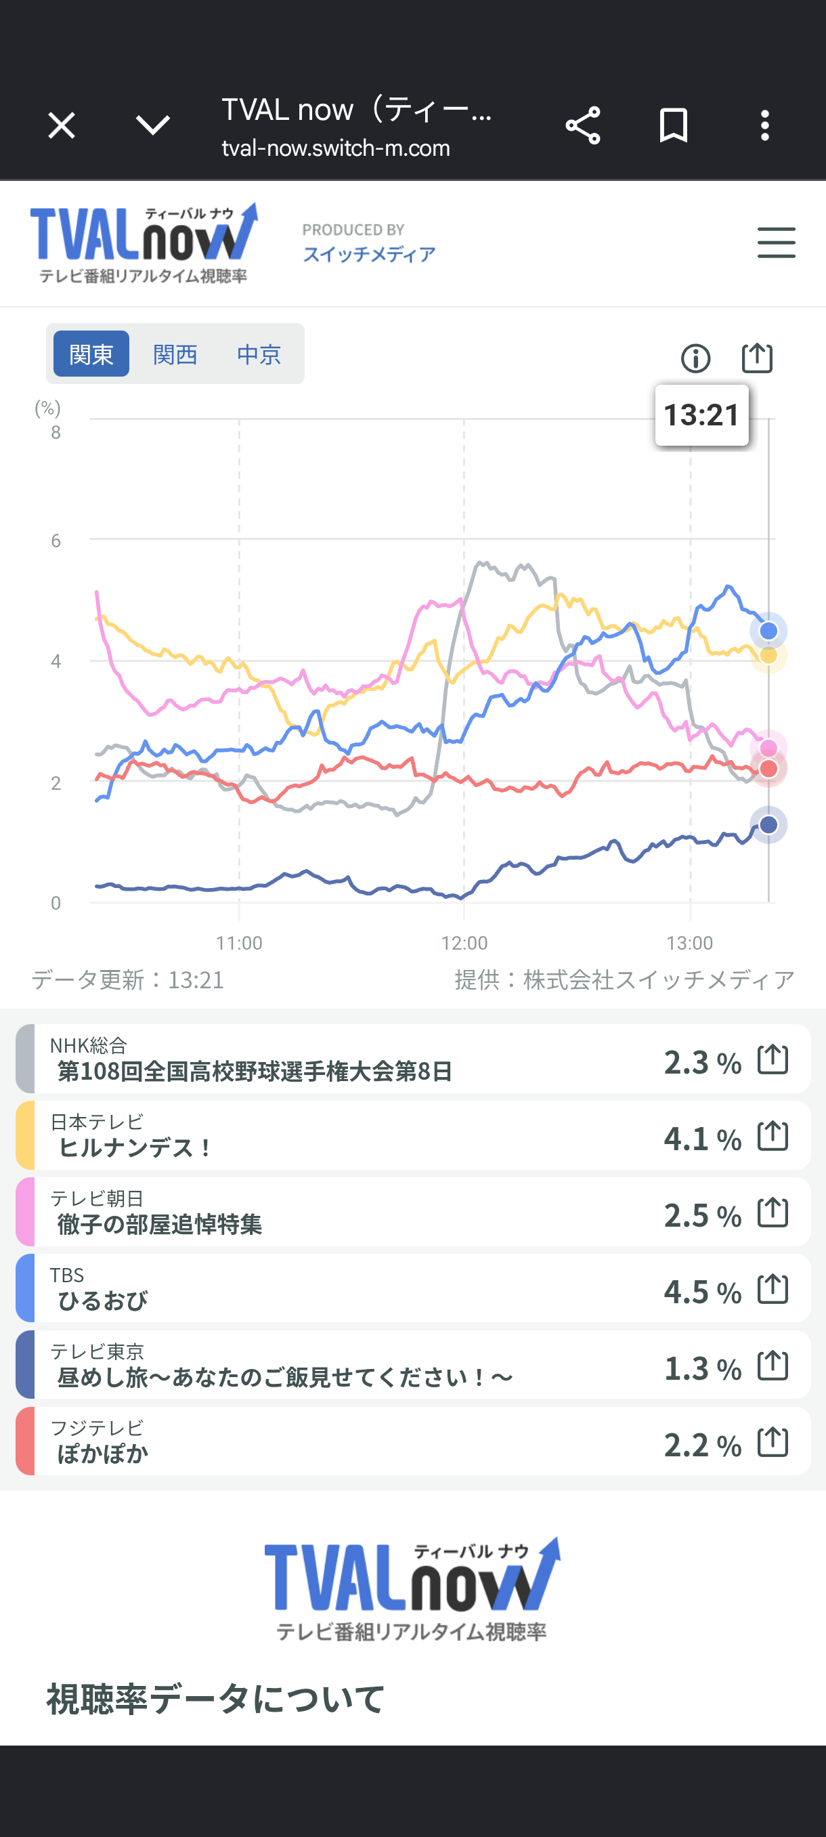Switch region to 中京
This screenshot has height=1837, width=826.
(259, 354)
